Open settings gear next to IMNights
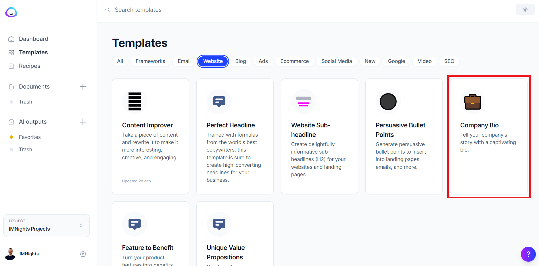The height and width of the screenshot is (266, 539). (x=83, y=254)
